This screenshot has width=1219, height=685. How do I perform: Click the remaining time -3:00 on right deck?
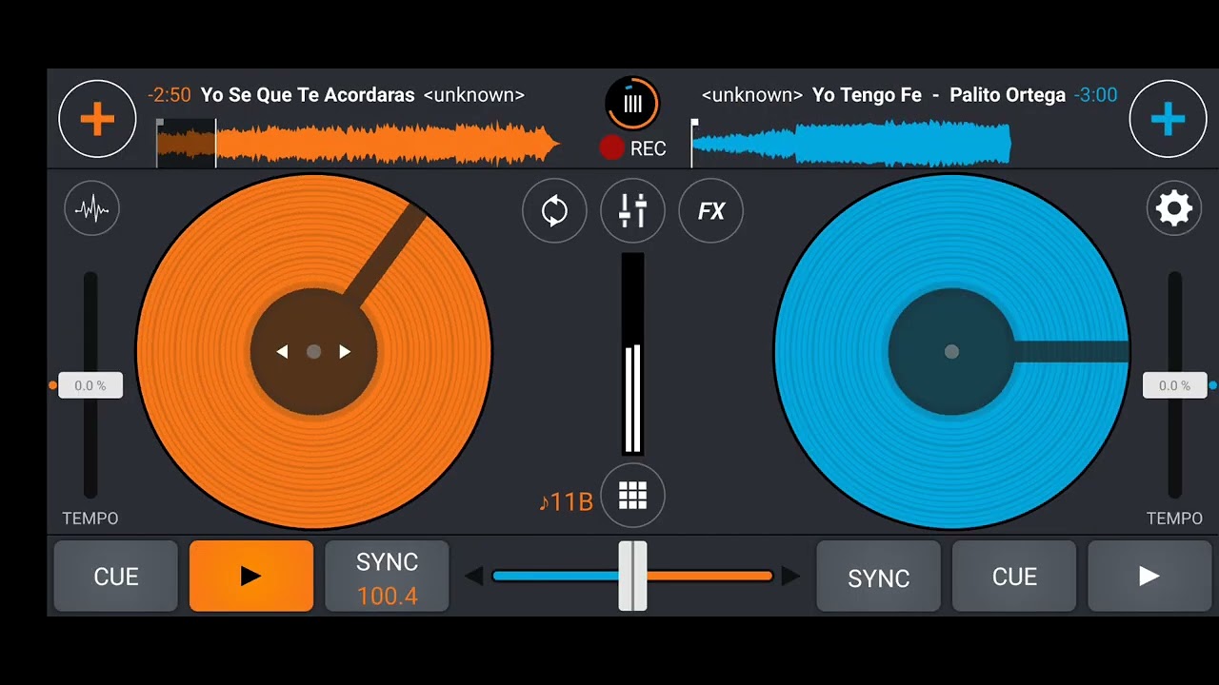pos(1095,95)
